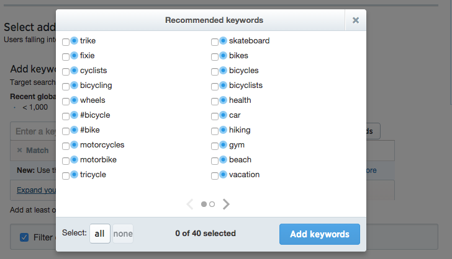Click the Select all button
This screenshot has width=452, height=259.
100,234
